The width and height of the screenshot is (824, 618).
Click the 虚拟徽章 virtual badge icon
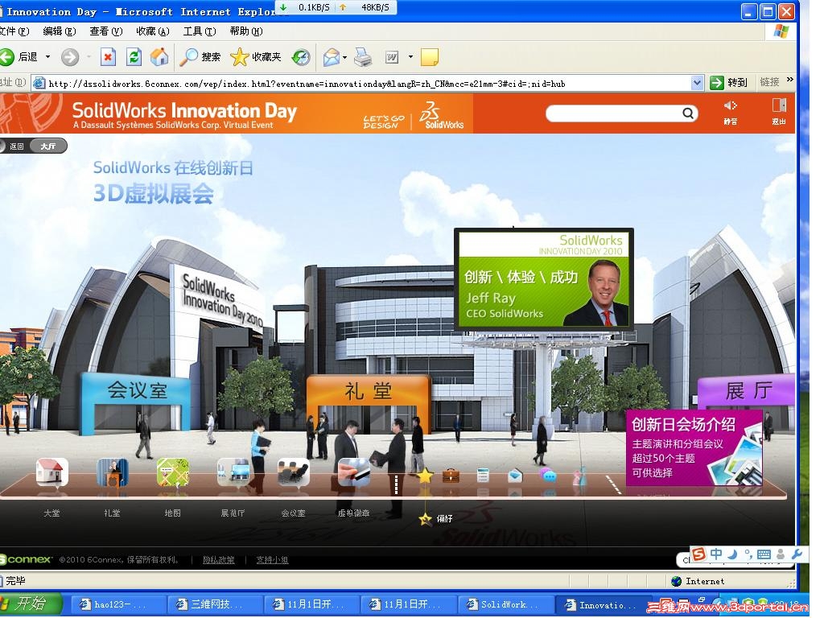coord(354,472)
